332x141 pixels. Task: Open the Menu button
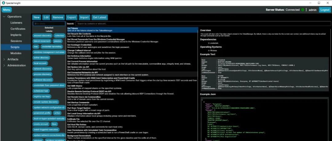click(7, 10)
